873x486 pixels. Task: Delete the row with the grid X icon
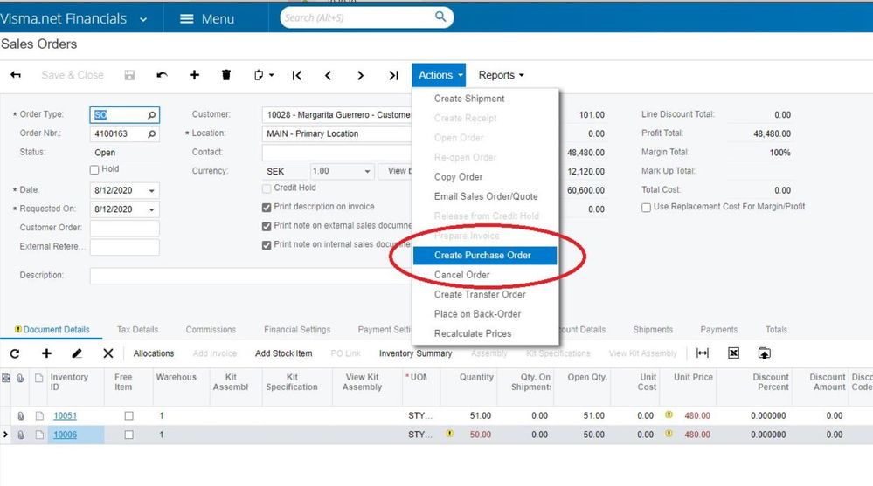coord(108,353)
